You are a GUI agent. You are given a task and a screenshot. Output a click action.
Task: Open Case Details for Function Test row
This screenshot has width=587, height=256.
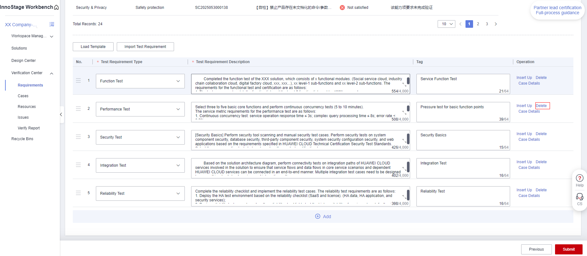[x=529, y=83]
